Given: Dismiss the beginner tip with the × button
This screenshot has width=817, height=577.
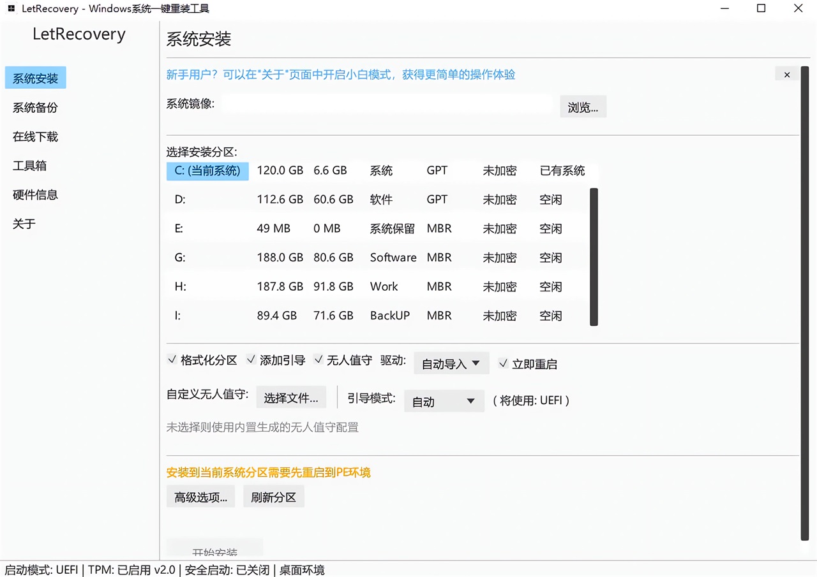Looking at the screenshot, I should 787,74.
